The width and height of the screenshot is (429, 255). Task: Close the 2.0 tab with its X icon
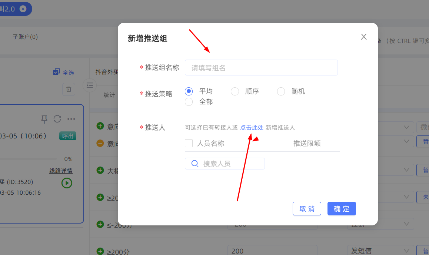point(23,9)
